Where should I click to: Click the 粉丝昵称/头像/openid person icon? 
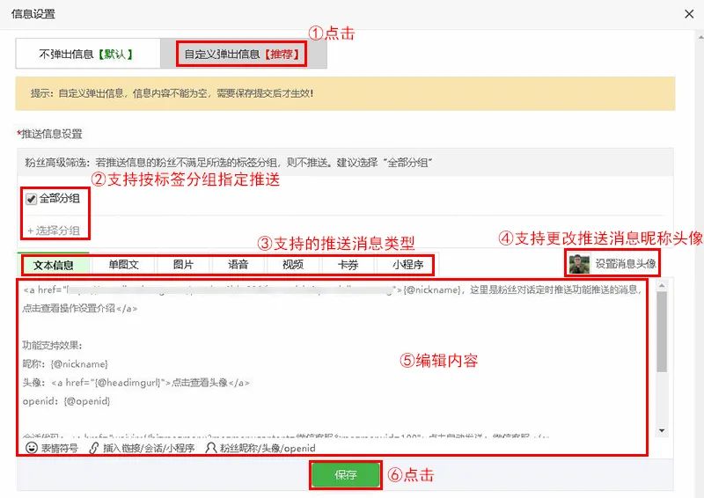210,448
